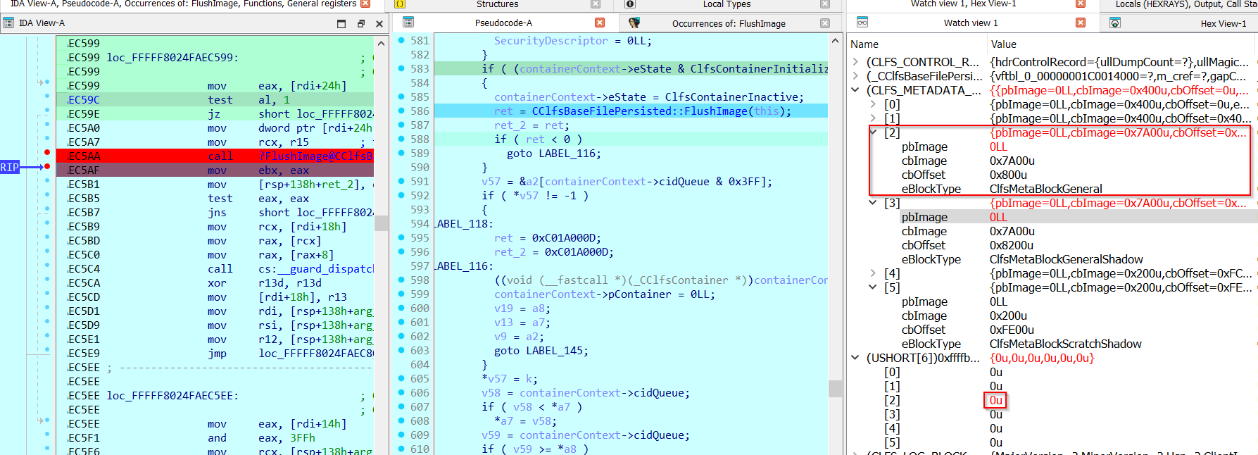1258x455 pixels.
Task: Toggle breakpoint dot on pseudocode line 586
Action: coord(401,111)
